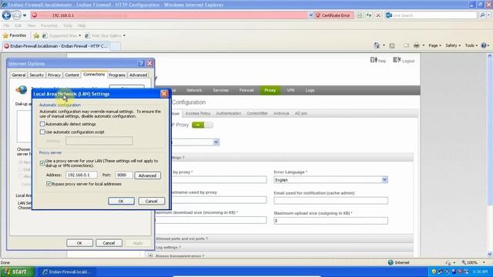This screenshot has height=277, width=493.
Task: Click OK in LAN Settings dialog
Action: (x=121, y=201)
